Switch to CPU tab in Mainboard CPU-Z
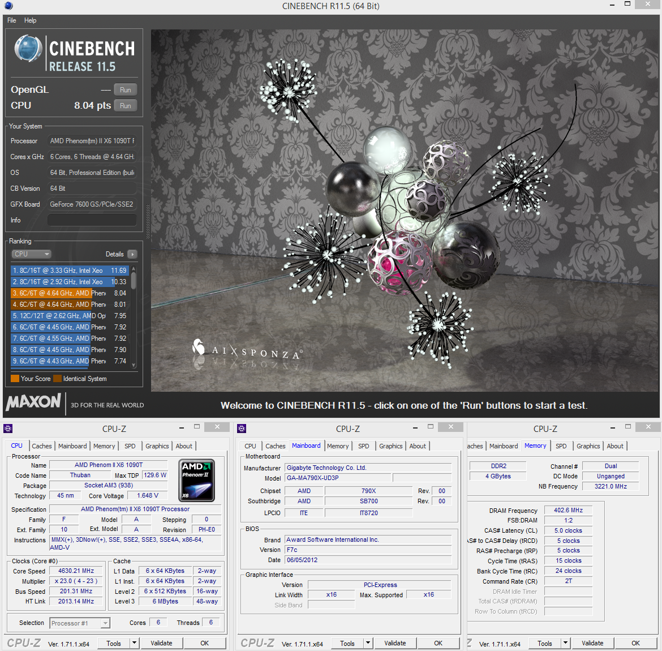 click(250, 446)
